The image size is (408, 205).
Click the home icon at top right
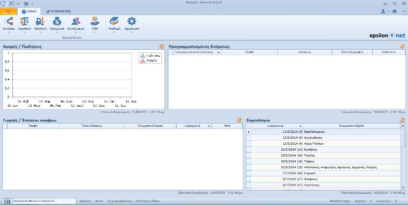(395, 11)
